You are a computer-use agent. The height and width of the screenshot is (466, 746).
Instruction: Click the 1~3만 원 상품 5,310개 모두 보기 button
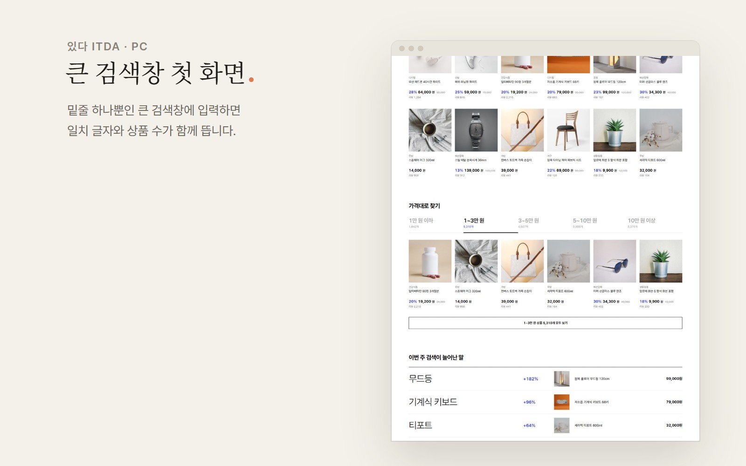click(x=545, y=323)
